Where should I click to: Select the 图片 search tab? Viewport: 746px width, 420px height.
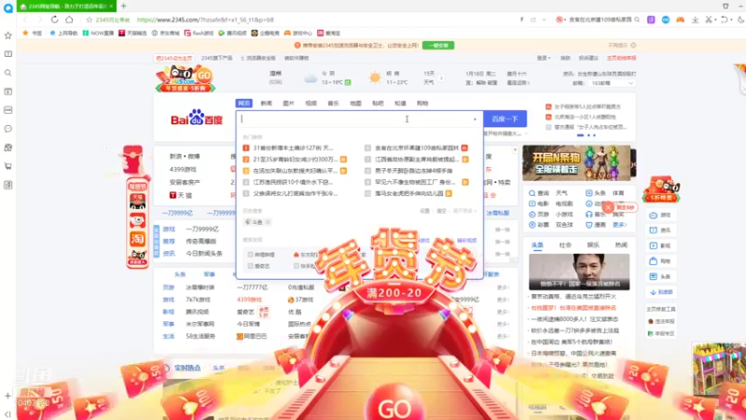point(288,104)
